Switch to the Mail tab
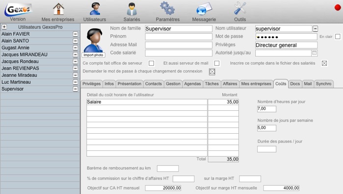Screen dimensions: 343x194 point(308,84)
